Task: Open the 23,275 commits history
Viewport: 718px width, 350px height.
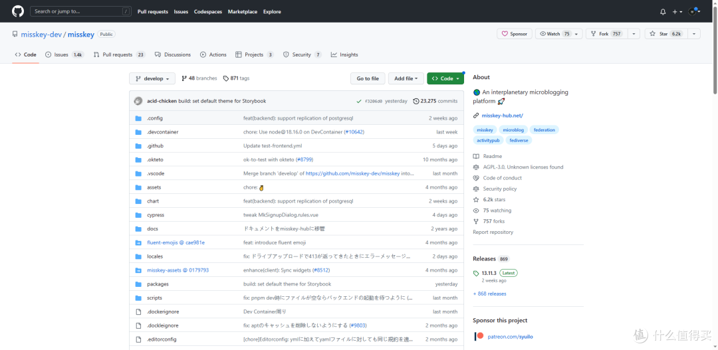Action: 435,101
